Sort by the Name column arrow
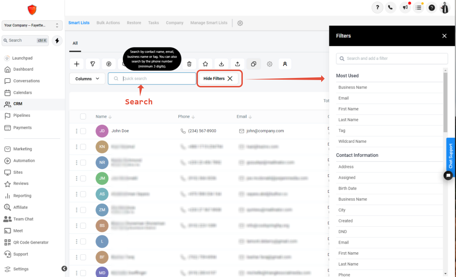 click(110, 117)
